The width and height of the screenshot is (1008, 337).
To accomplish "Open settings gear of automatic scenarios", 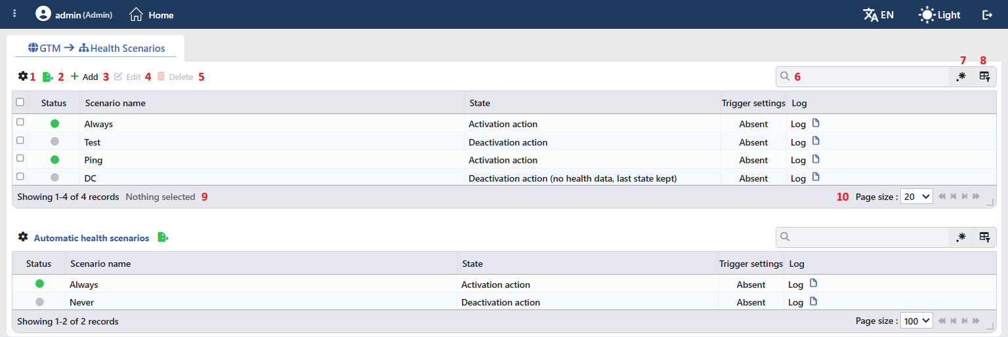I will pyautogui.click(x=23, y=237).
